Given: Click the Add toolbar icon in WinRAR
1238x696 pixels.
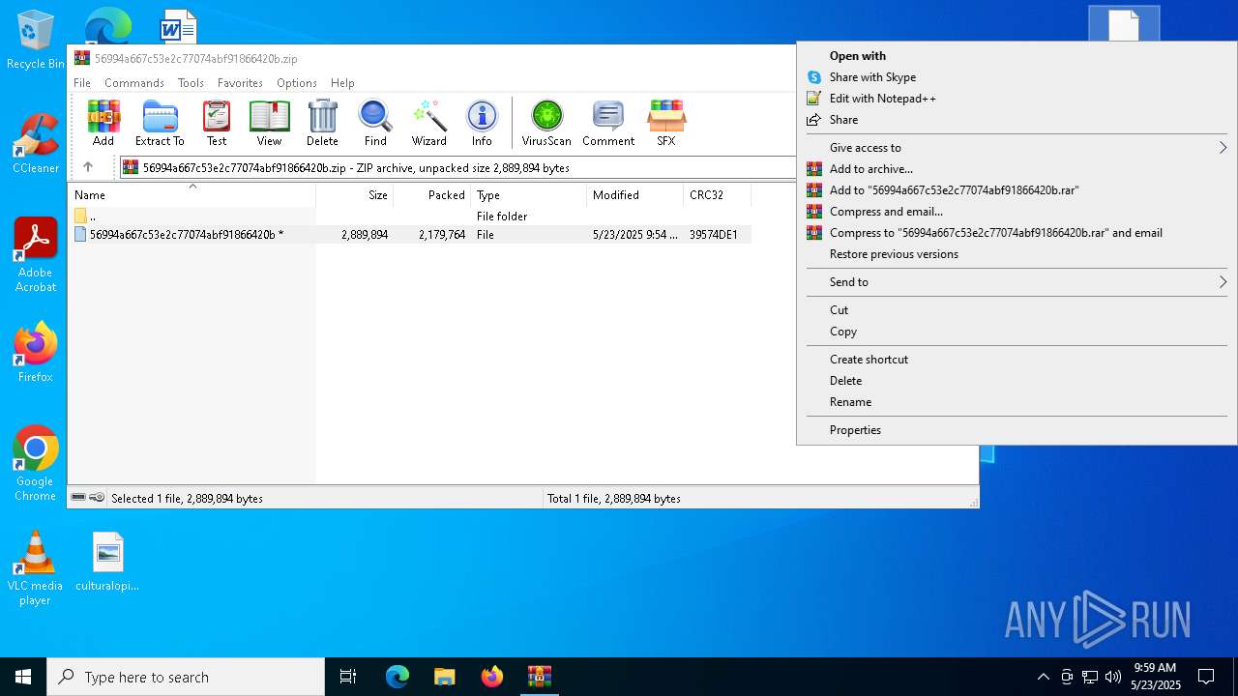Looking at the screenshot, I should tap(103, 123).
